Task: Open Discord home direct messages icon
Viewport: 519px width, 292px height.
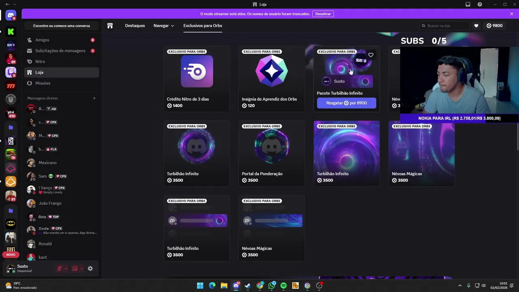Action: 11,15
